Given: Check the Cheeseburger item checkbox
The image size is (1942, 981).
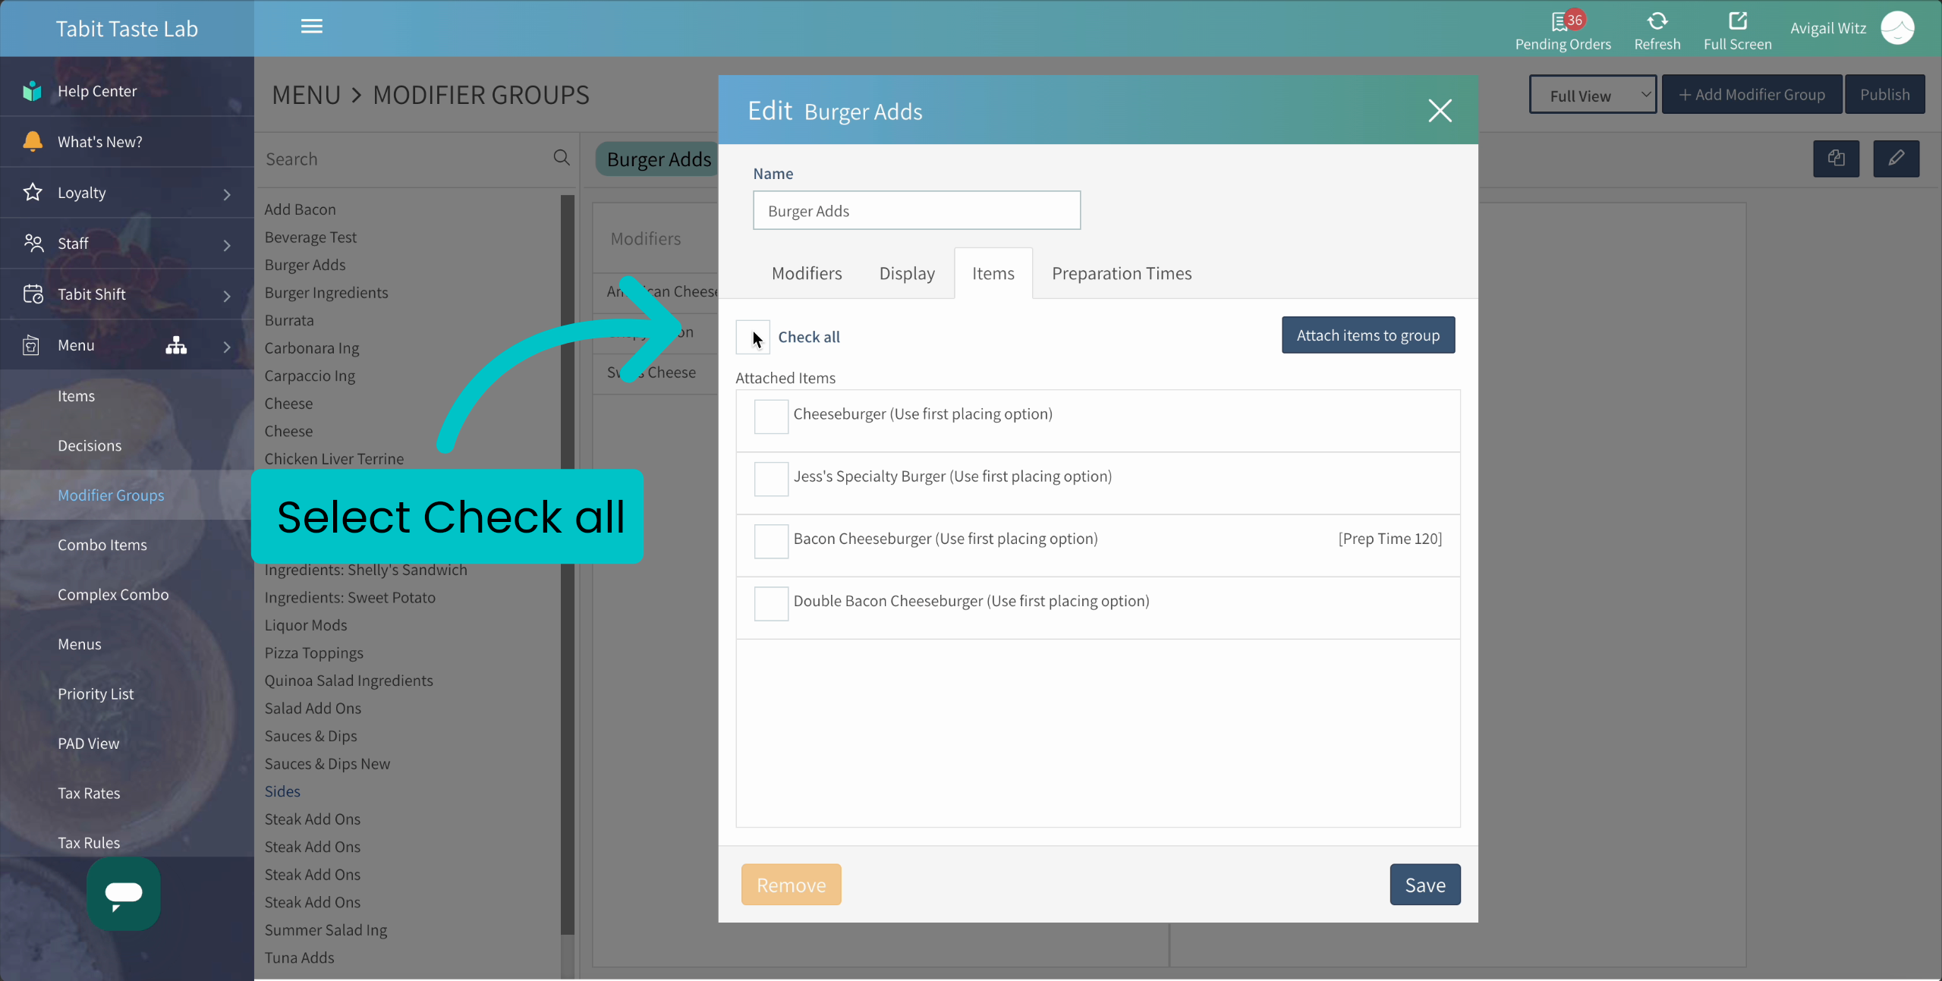Looking at the screenshot, I should pos(770,417).
